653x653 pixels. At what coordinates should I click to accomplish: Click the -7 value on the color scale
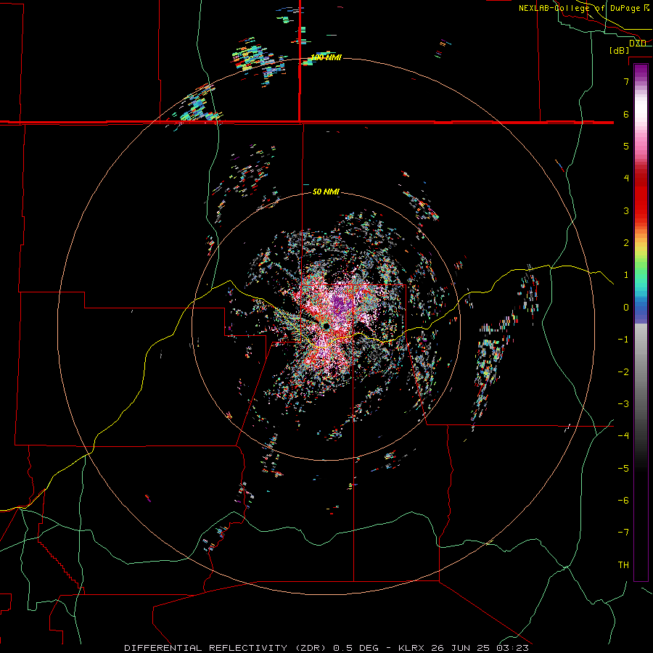(623, 533)
